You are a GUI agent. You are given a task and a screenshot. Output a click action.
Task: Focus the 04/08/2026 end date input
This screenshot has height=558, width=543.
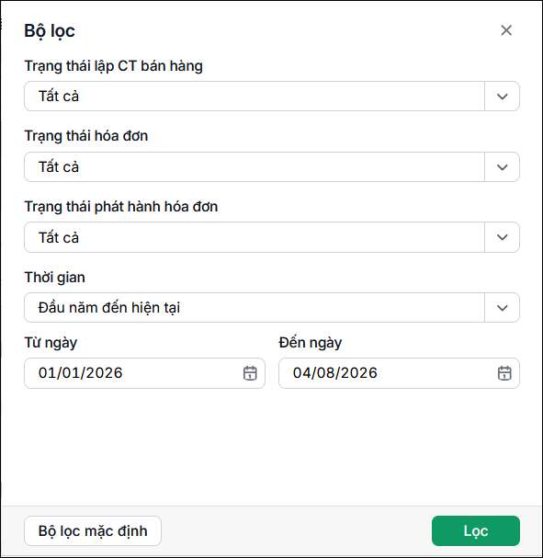399,373
